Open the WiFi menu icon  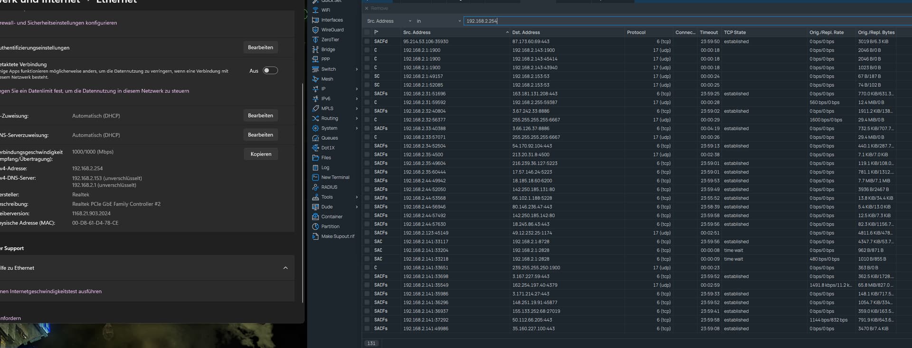coord(315,10)
